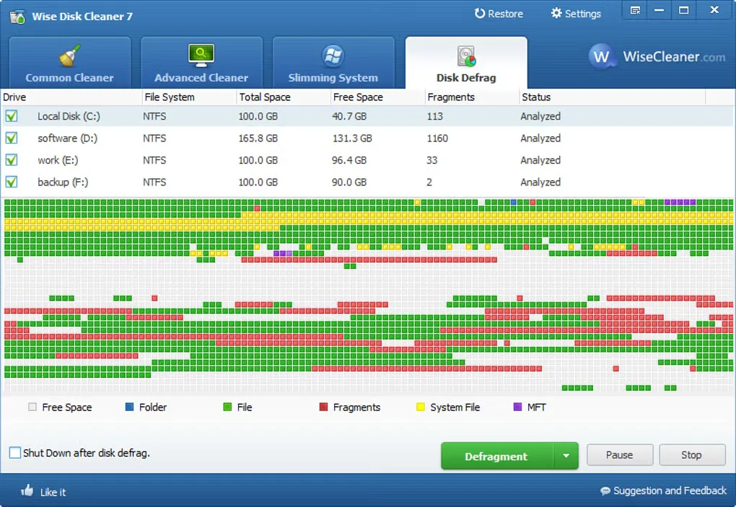This screenshot has width=736, height=507.
Task: Open Suggestion and Feedback link
Action: (670, 491)
